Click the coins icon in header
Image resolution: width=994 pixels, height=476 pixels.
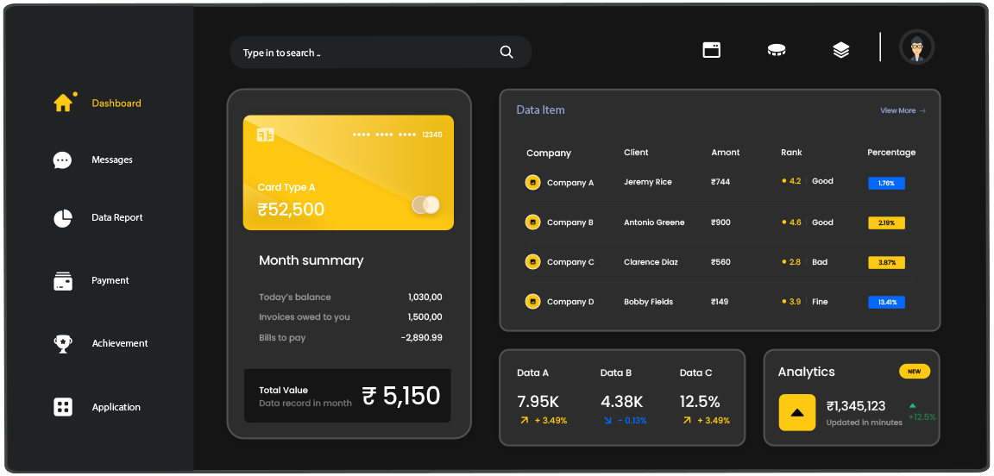pyautogui.click(x=777, y=50)
